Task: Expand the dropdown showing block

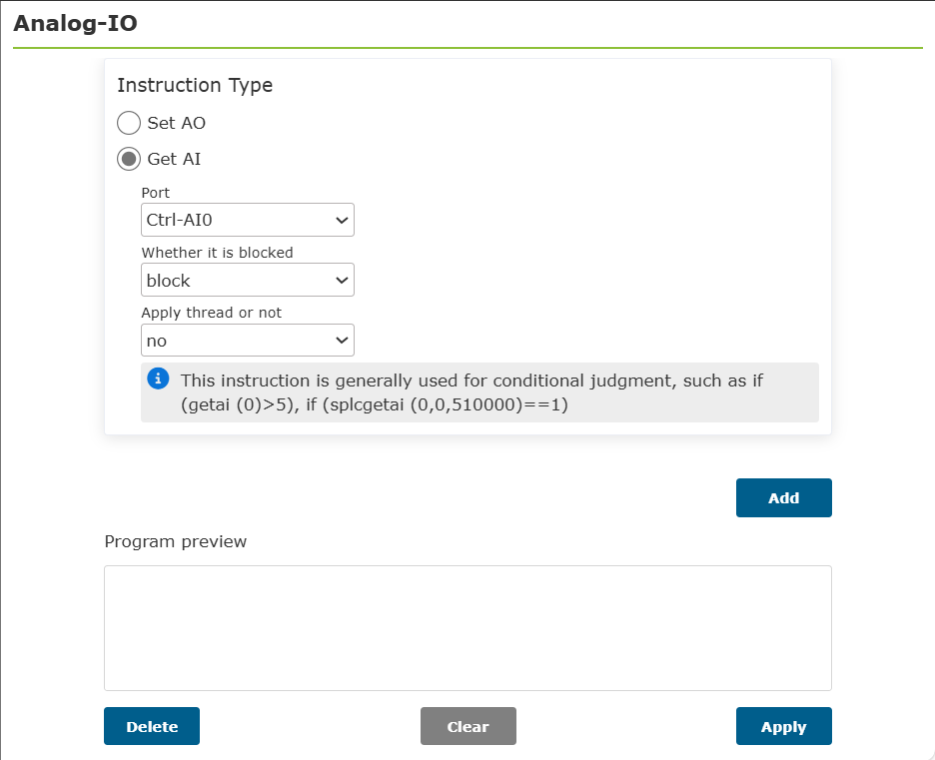Action: pyautogui.click(x=248, y=281)
